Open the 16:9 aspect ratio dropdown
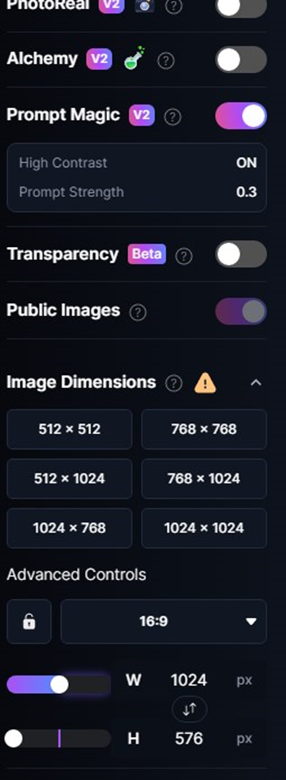This screenshot has height=780, width=286. [163, 621]
